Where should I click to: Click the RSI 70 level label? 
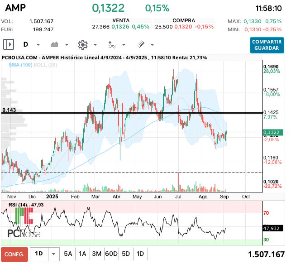[266, 213]
